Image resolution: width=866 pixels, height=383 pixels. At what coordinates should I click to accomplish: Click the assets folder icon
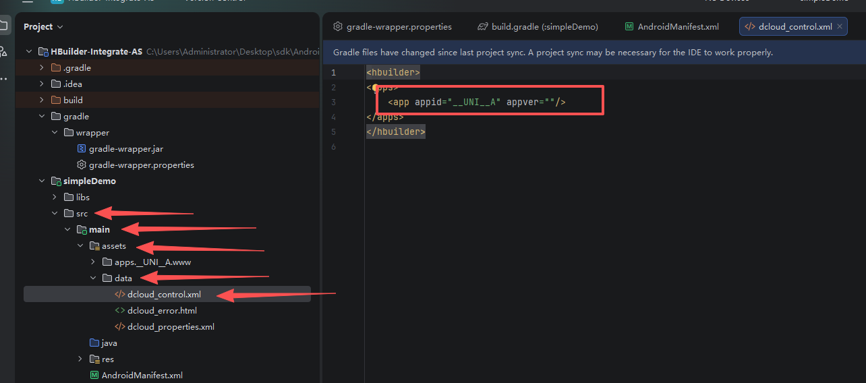tap(94, 245)
